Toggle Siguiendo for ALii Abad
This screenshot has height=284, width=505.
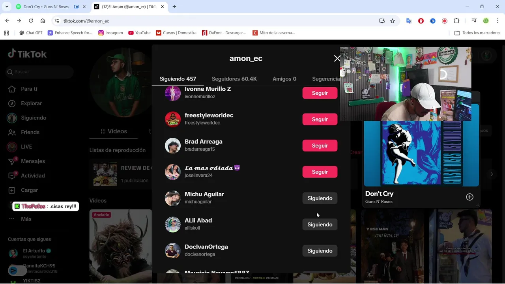pyautogui.click(x=320, y=224)
